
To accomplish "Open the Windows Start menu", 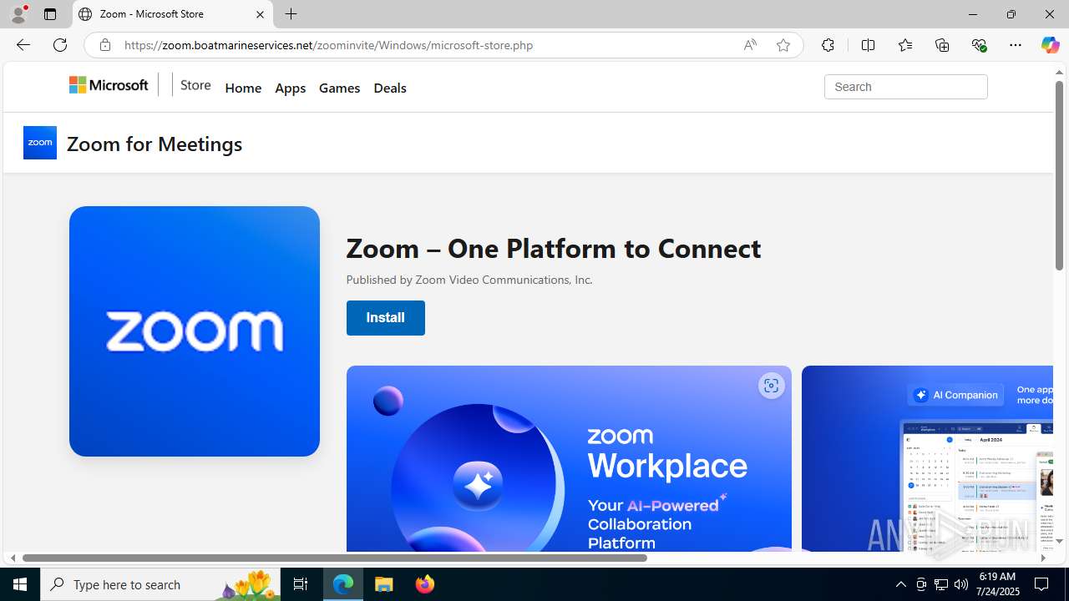I will pyautogui.click(x=20, y=584).
